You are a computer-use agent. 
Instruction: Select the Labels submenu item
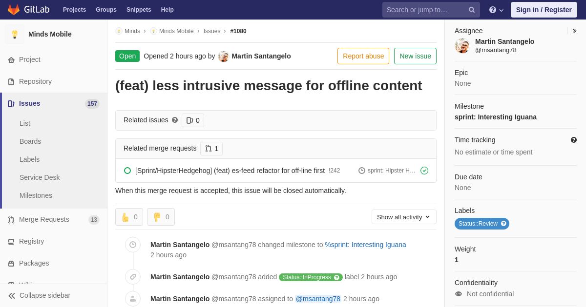click(x=29, y=159)
